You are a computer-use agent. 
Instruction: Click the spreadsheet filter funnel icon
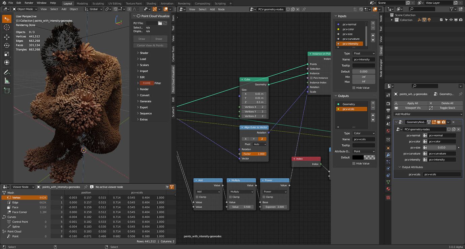click(172, 187)
